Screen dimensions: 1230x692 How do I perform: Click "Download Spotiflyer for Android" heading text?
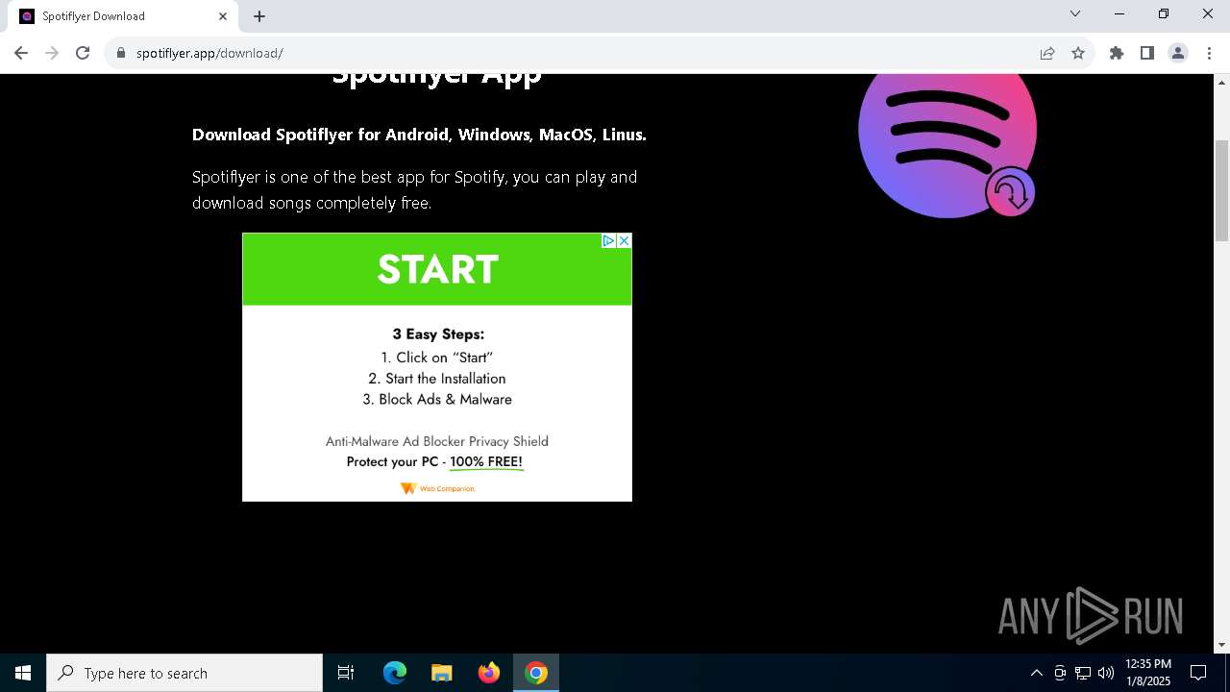click(321, 135)
